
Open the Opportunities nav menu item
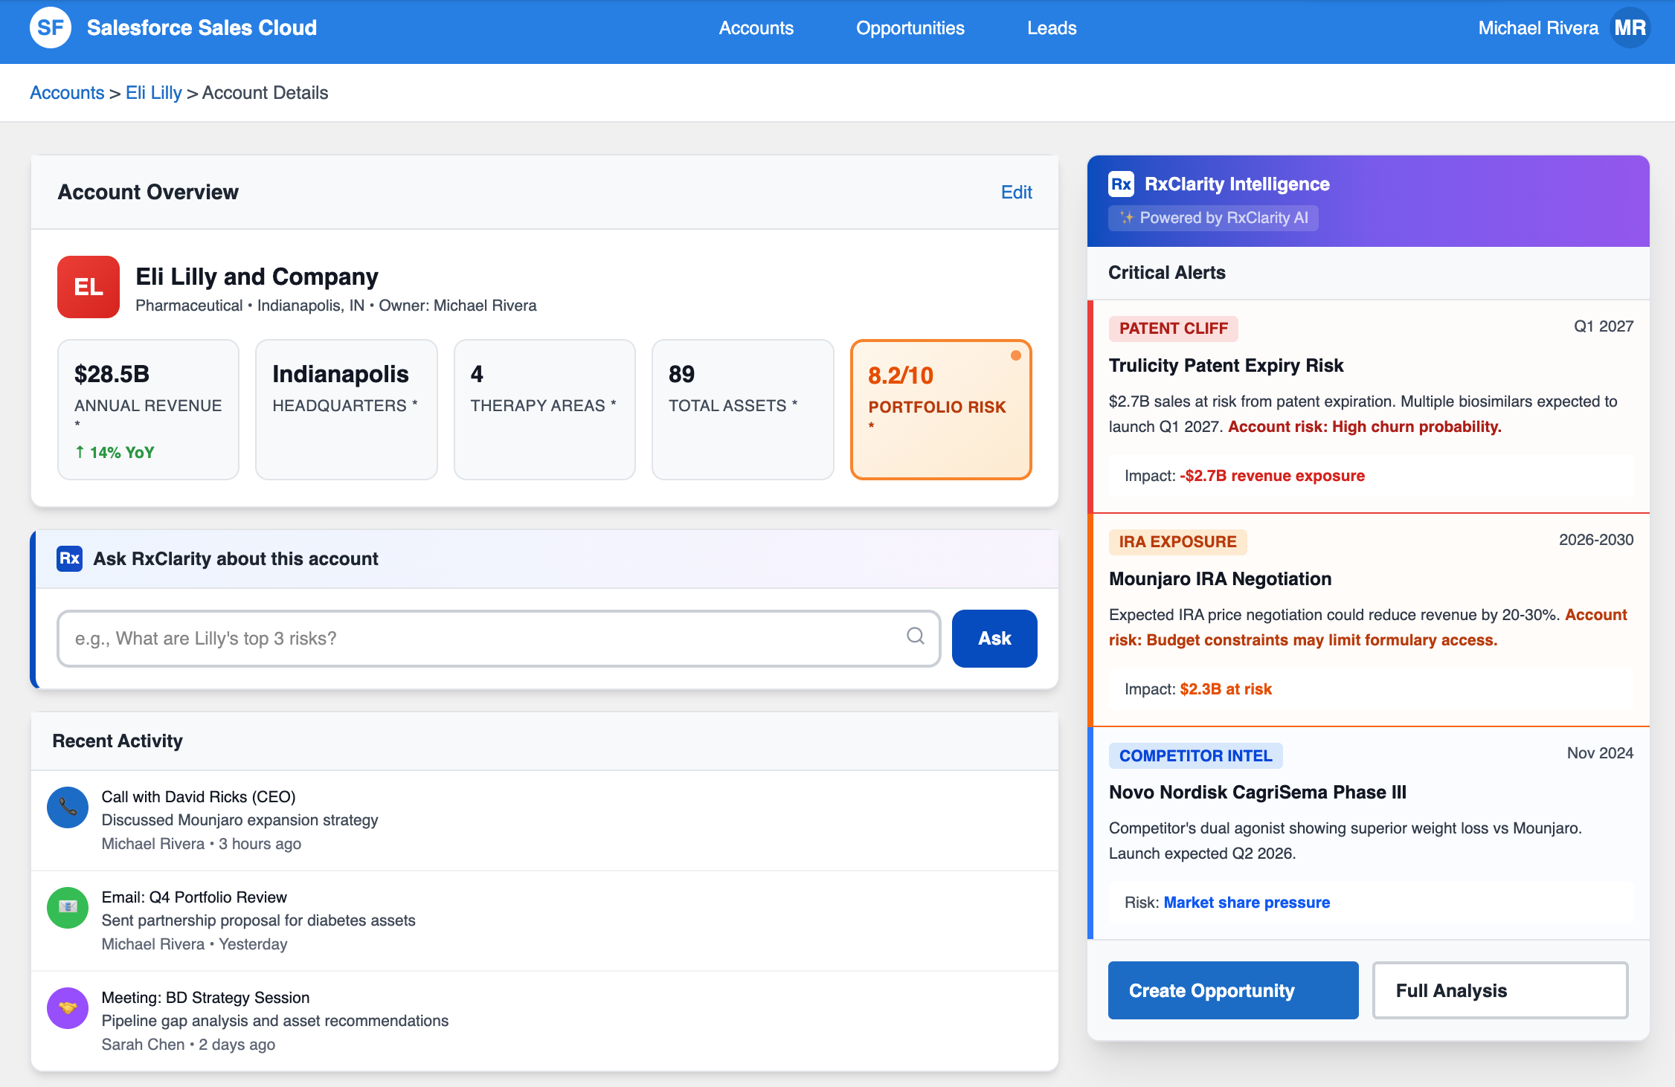[910, 28]
